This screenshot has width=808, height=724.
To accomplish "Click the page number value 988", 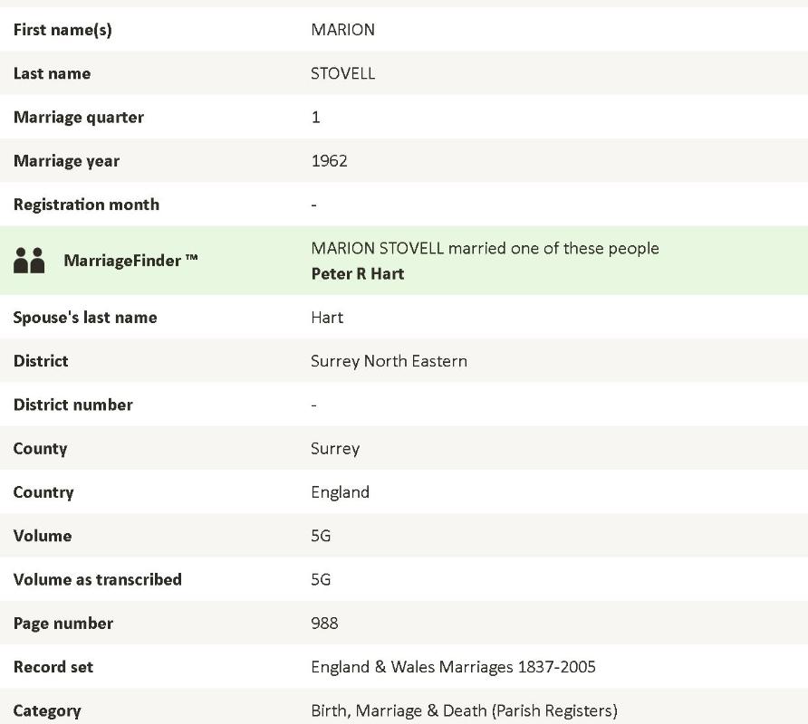I will [x=324, y=624].
